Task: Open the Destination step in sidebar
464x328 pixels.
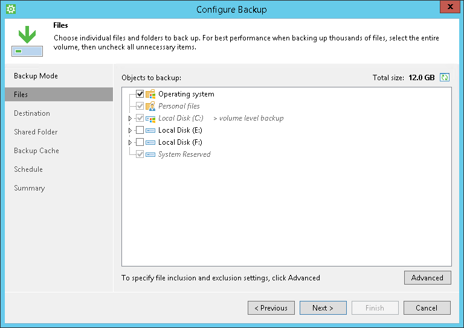Action: pyautogui.click(x=32, y=113)
